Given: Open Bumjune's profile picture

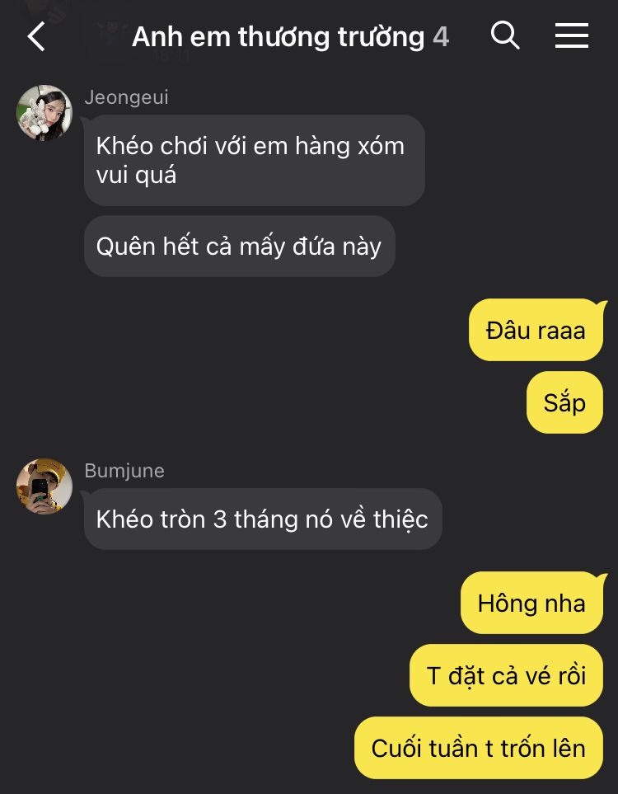Looking at the screenshot, I should (44, 486).
